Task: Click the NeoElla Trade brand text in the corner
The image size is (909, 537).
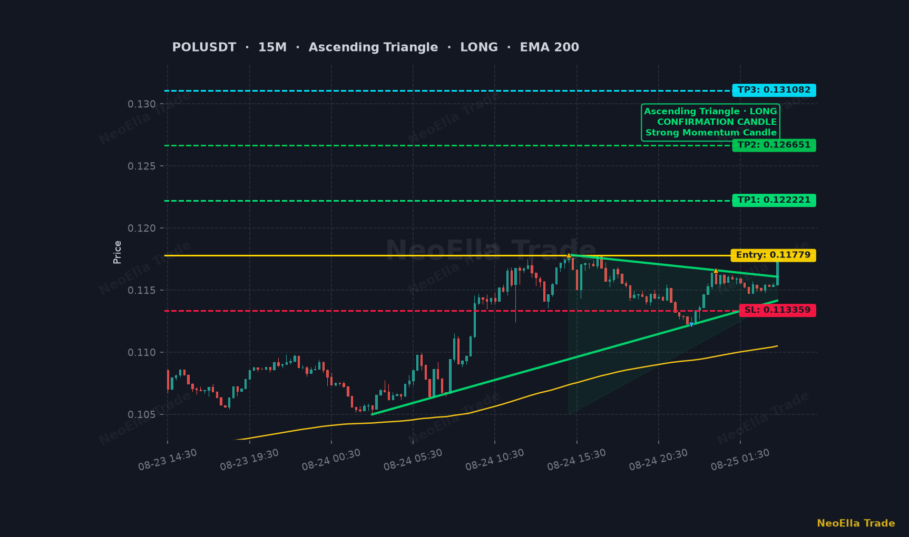Action: [x=856, y=523]
